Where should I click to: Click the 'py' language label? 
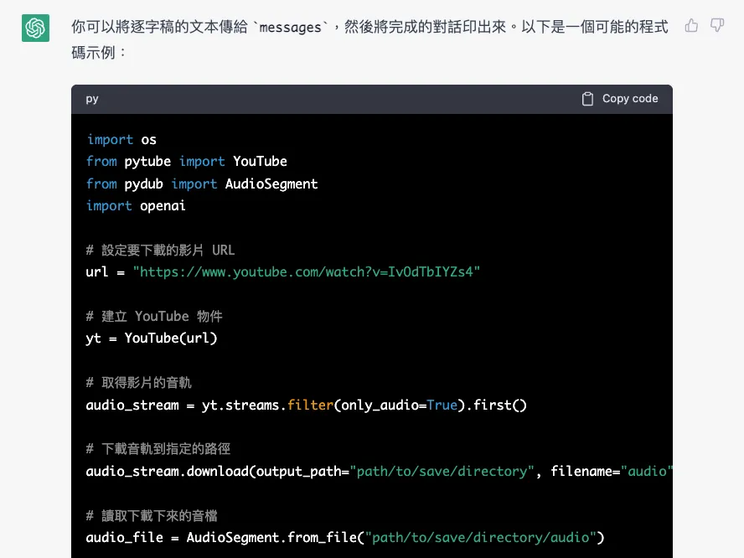pyautogui.click(x=92, y=99)
